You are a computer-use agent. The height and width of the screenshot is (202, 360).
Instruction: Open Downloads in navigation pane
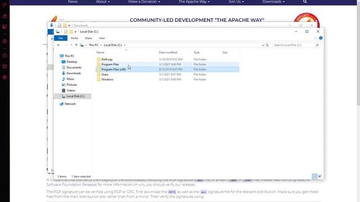tap(74, 74)
